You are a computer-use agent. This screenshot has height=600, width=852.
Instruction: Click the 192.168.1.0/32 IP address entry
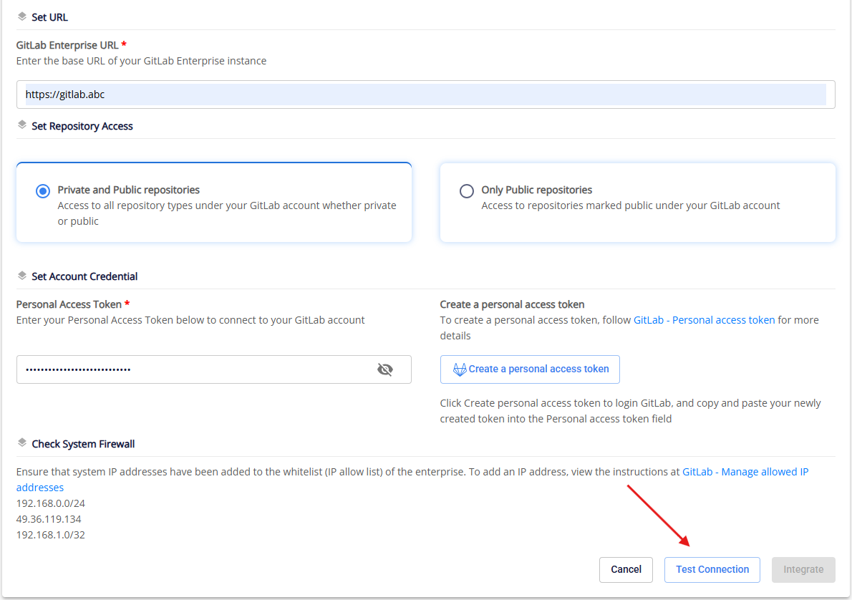tap(50, 535)
